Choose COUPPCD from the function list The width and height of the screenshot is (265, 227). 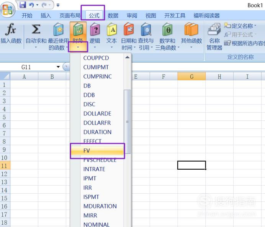(97, 58)
